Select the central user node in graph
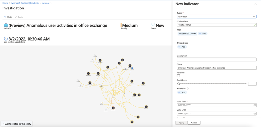 (113, 96)
